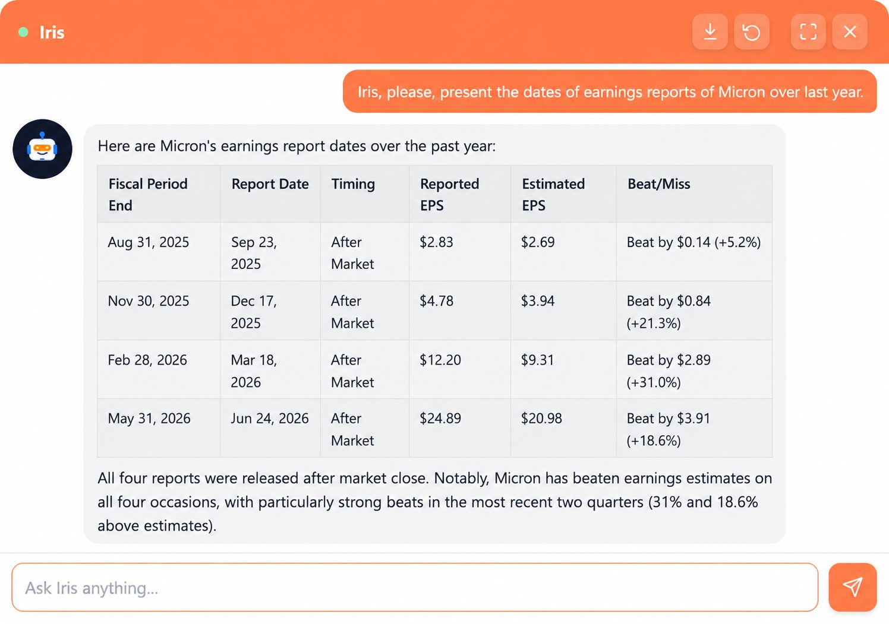
Task: Focus the Ask Iris anything input
Action: (415, 587)
